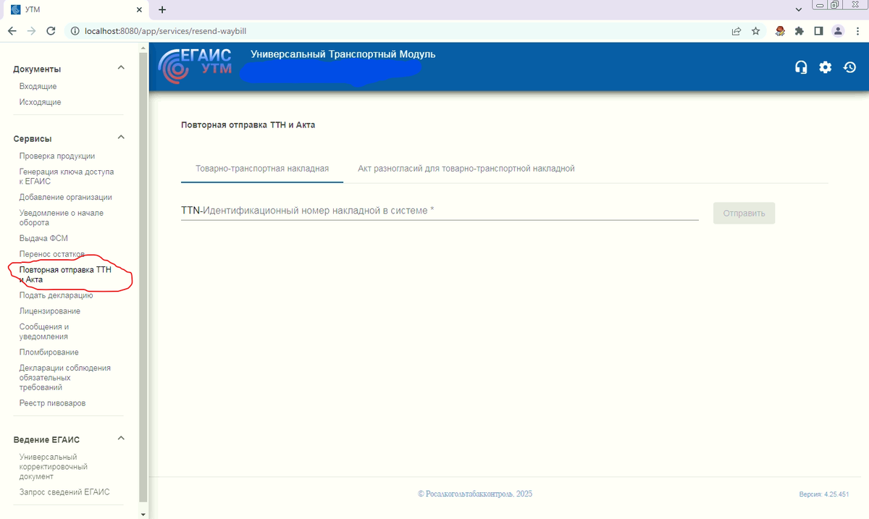
Task: Open settings using the gear icon
Action: pyautogui.click(x=825, y=67)
